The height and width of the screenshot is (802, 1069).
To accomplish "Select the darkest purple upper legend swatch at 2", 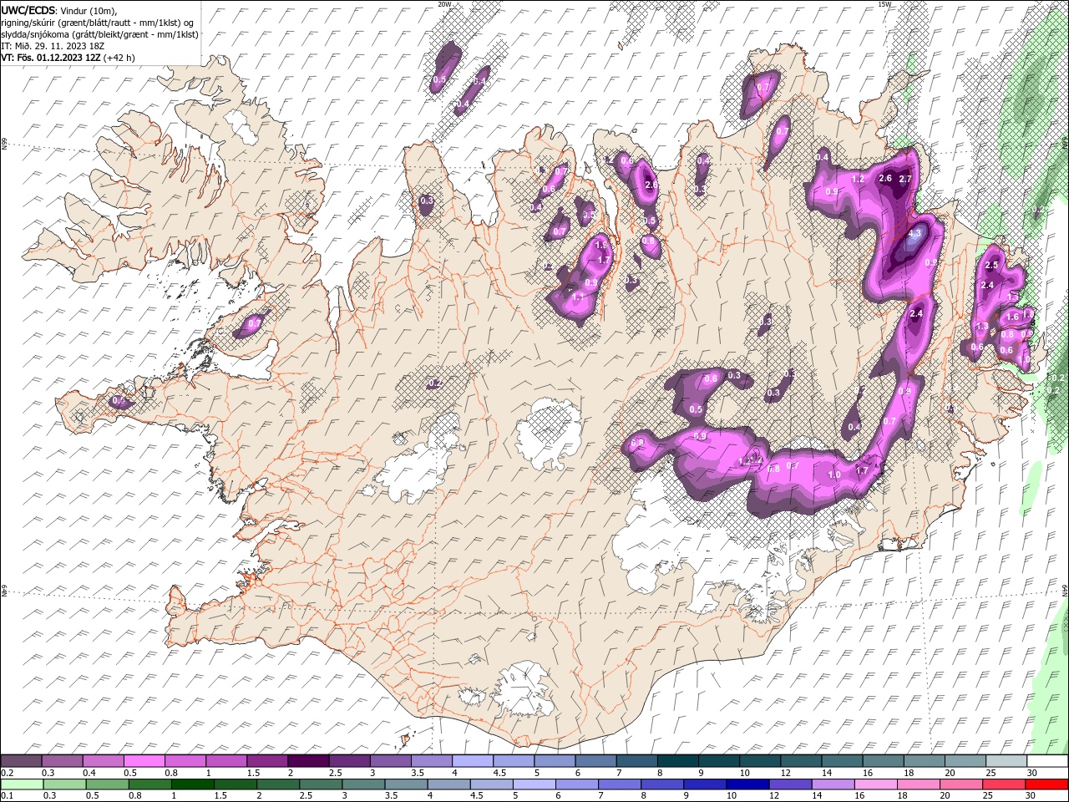I will pyautogui.click(x=309, y=761).
